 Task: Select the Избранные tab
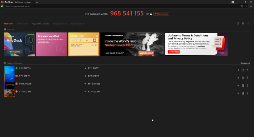click(22, 24)
